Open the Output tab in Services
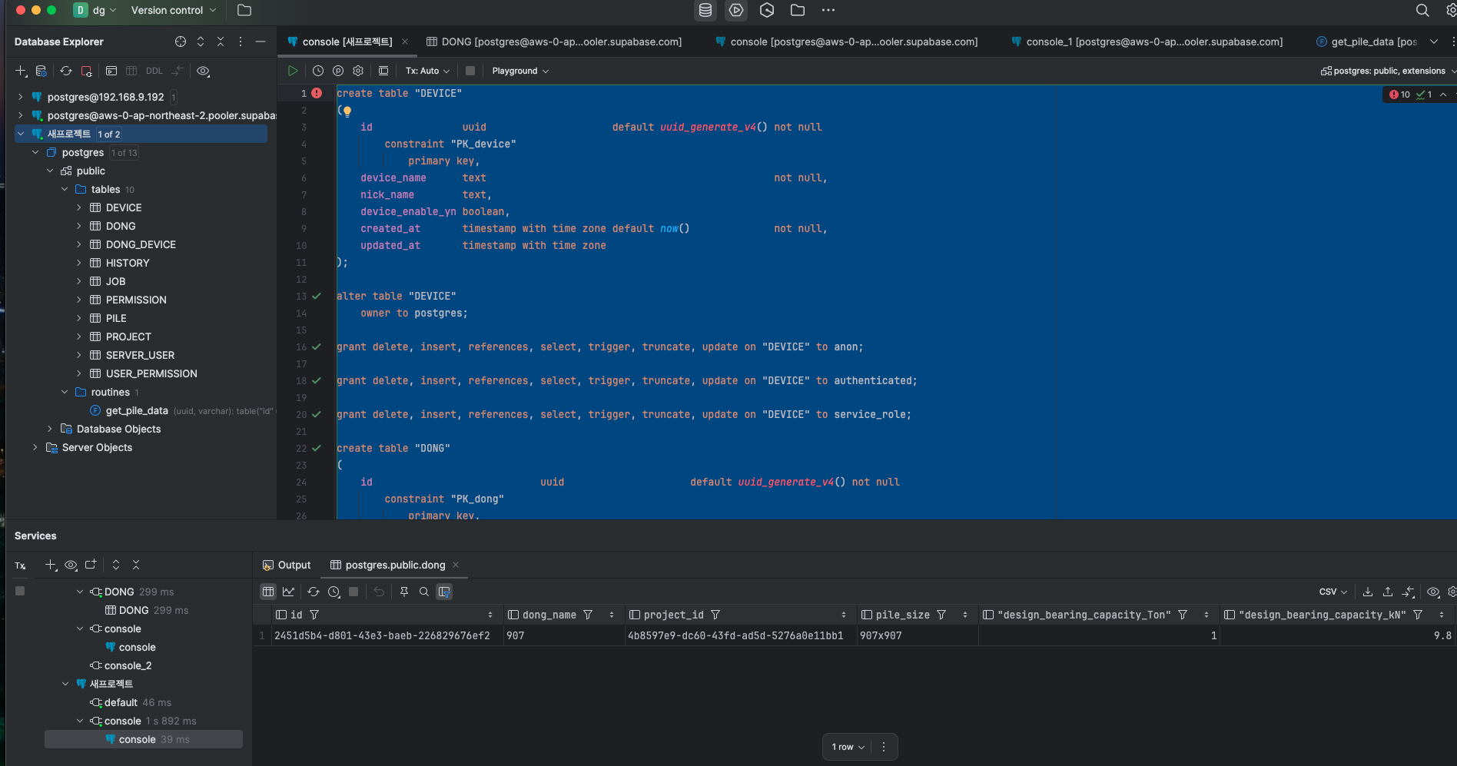This screenshot has height=766, width=1457. pyautogui.click(x=287, y=565)
